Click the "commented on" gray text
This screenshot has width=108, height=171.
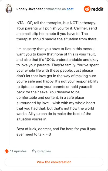tap(55, 9)
